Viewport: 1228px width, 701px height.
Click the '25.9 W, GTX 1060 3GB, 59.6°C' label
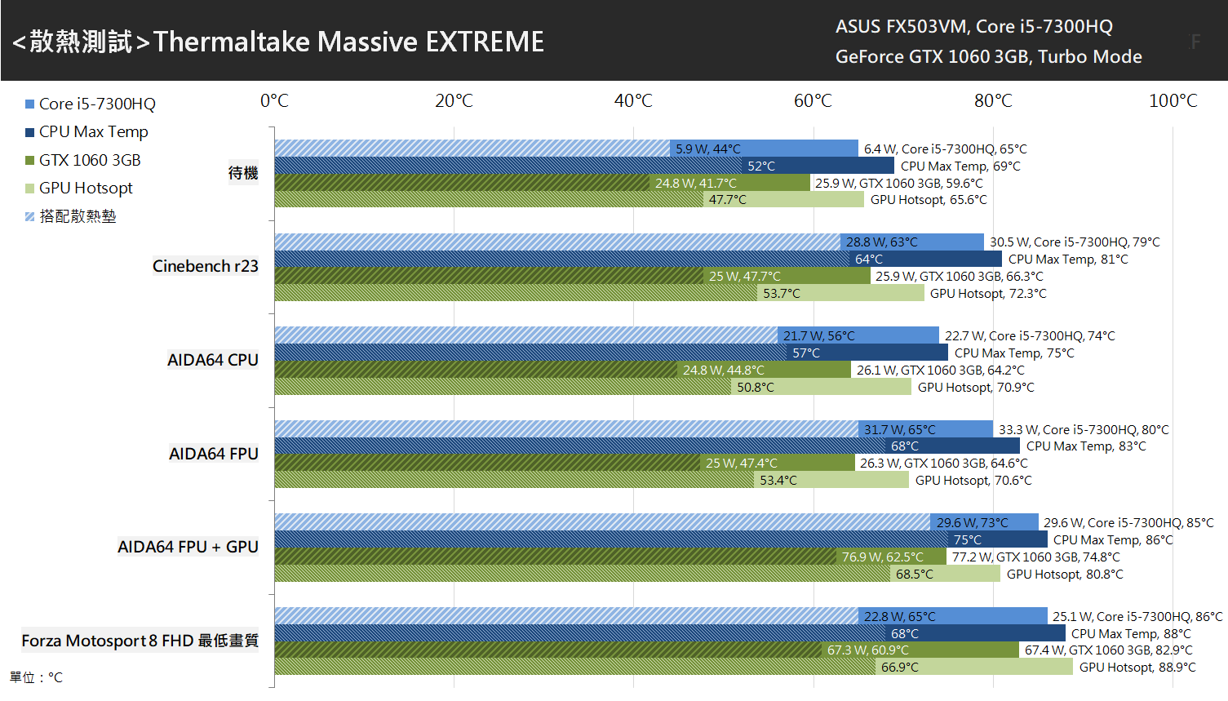coord(899,183)
